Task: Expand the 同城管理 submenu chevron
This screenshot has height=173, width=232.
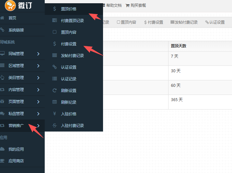Action: pos(38,54)
